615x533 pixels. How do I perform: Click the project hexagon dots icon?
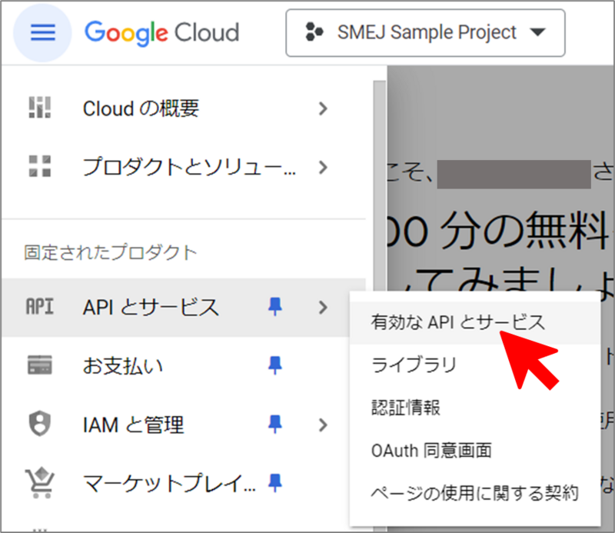314,32
